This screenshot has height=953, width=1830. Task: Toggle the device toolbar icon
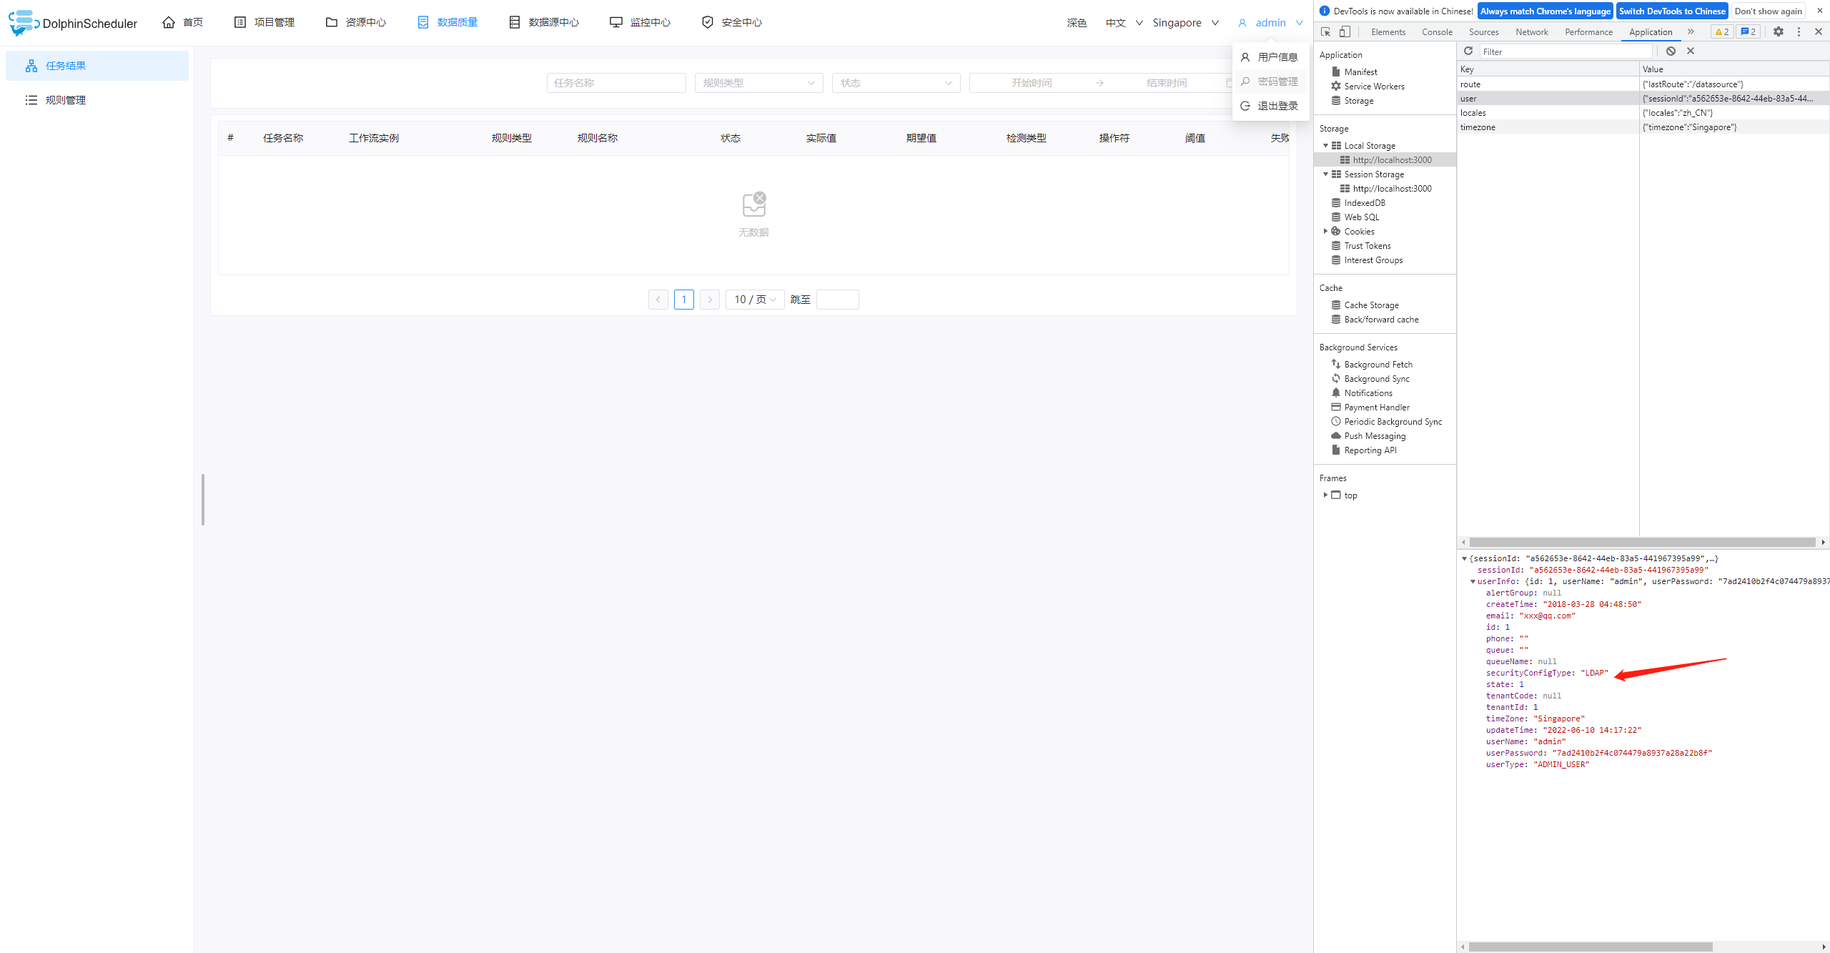click(1345, 31)
